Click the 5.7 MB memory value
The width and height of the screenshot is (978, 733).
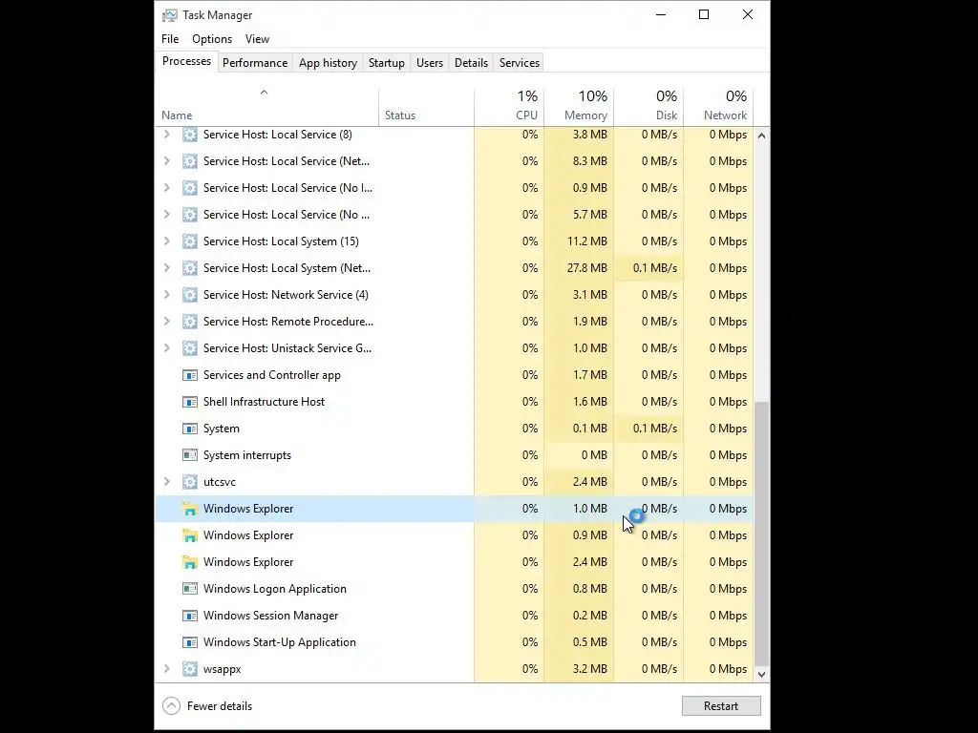pos(590,215)
